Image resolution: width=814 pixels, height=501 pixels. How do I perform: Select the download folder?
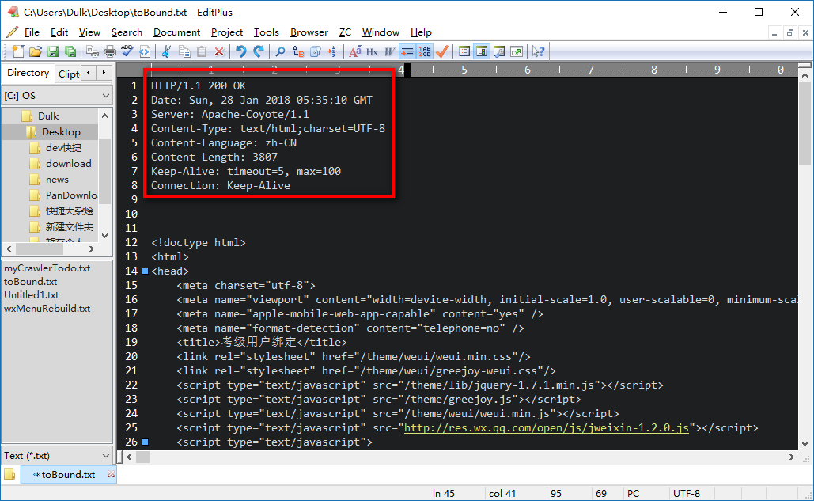click(x=68, y=164)
